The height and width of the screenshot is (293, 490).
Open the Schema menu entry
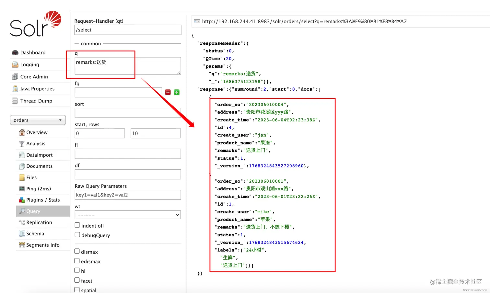point(35,233)
